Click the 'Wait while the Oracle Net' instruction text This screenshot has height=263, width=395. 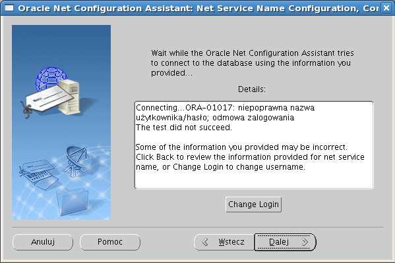pos(252,63)
